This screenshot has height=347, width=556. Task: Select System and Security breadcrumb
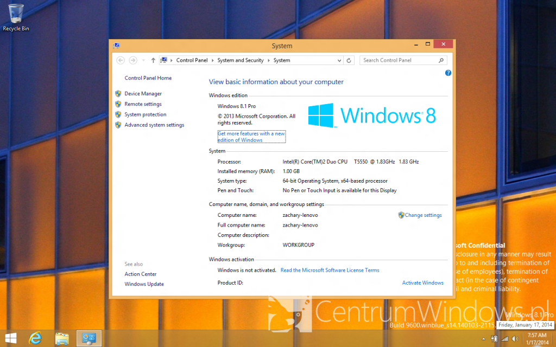pyautogui.click(x=241, y=61)
